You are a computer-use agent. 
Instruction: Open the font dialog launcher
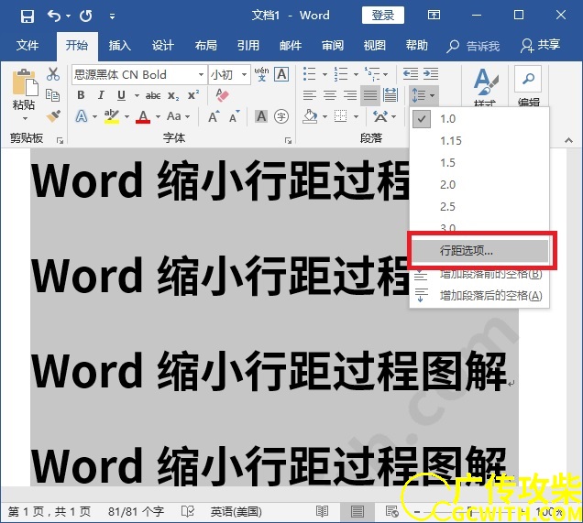click(x=288, y=140)
